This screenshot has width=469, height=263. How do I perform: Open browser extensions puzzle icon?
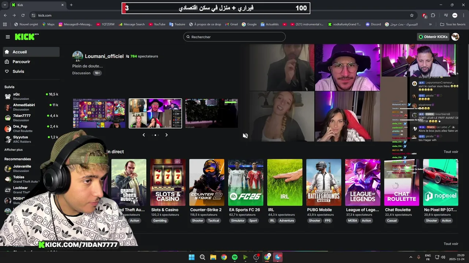pyautogui.click(x=433, y=15)
